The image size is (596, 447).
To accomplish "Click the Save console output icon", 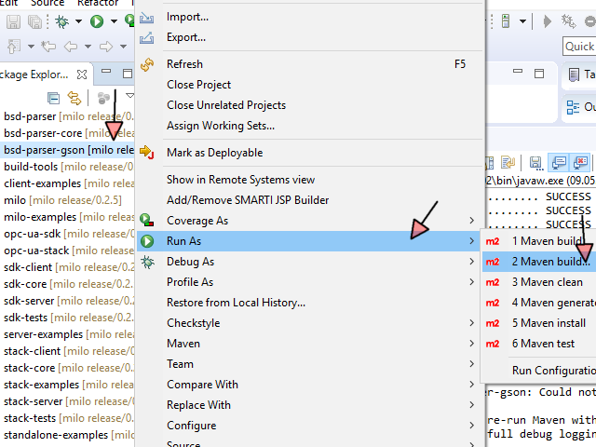I will (535, 162).
